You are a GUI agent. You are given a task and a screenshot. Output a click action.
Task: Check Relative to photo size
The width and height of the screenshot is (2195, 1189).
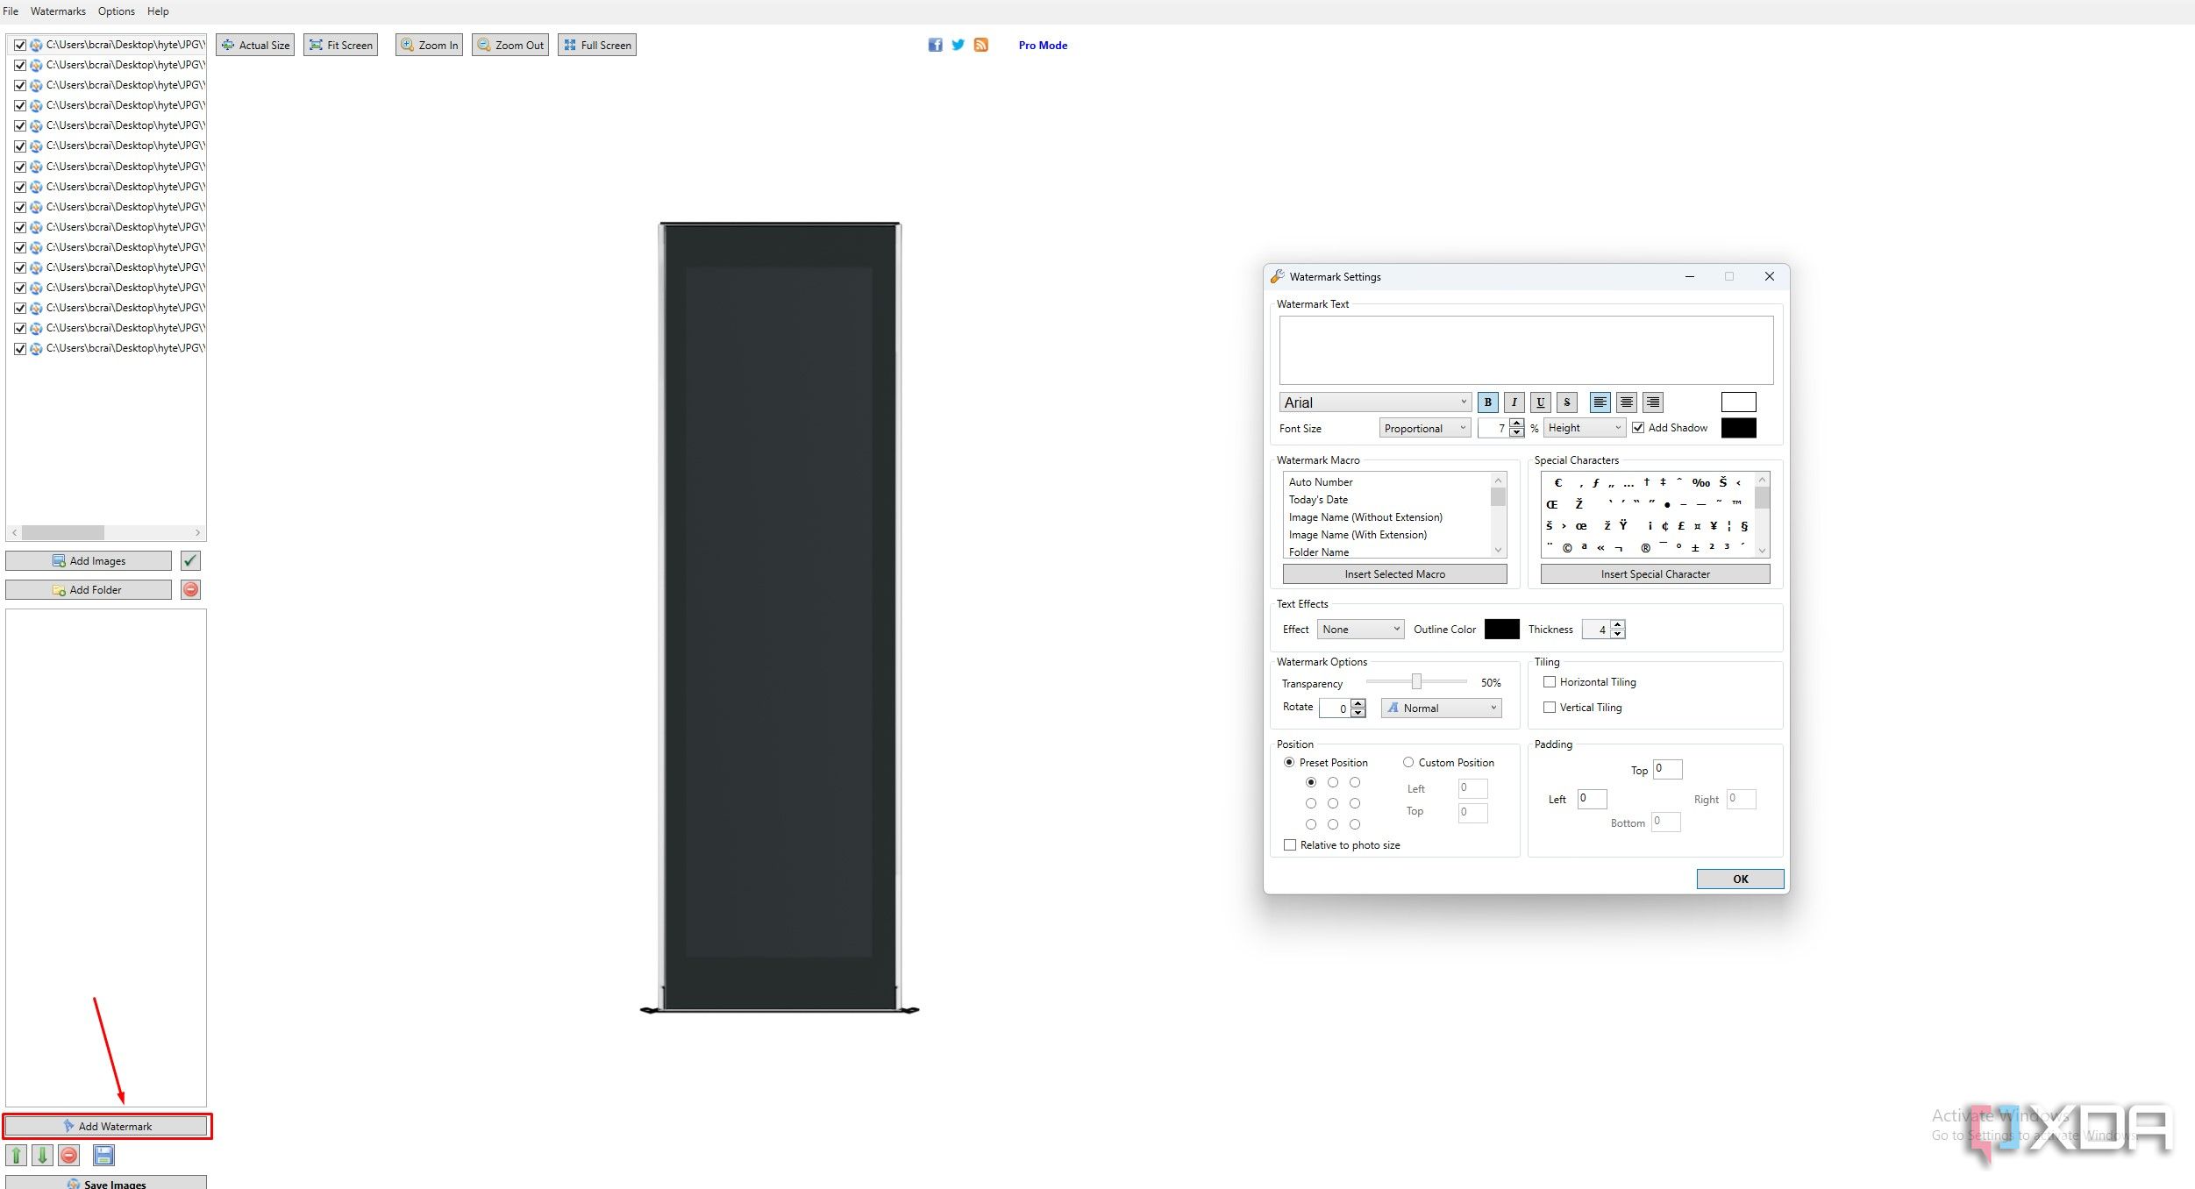pos(1290,844)
